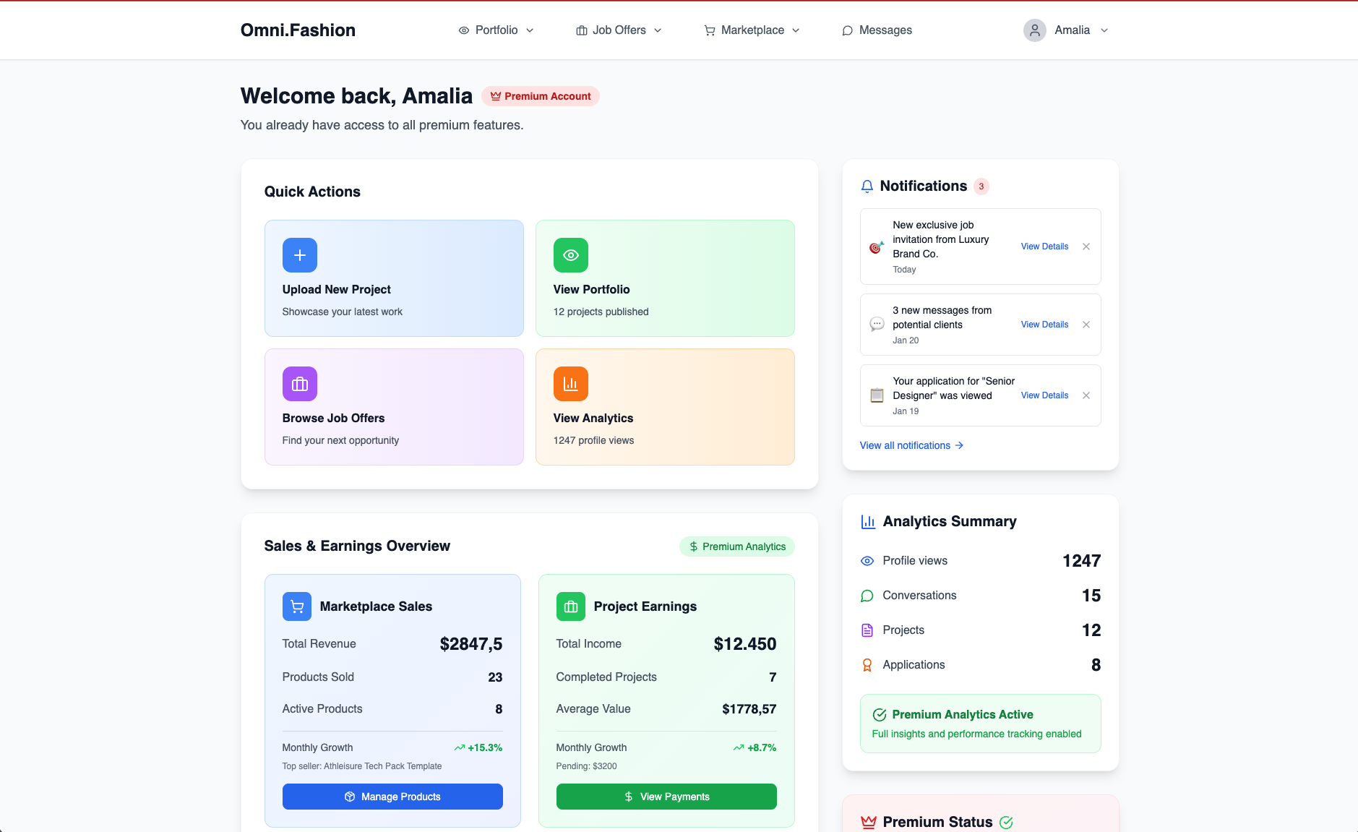Open the Amalia account dropdown
Screen dimensions: 1358x832
(1066, 30)
